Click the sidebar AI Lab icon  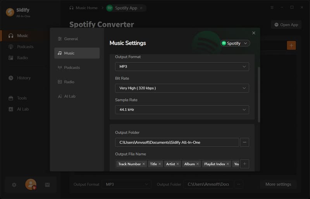[11, 109]
